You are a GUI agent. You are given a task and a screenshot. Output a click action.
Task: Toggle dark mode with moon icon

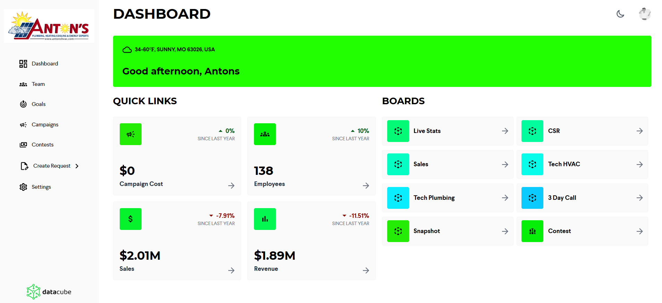click(620, 14)
